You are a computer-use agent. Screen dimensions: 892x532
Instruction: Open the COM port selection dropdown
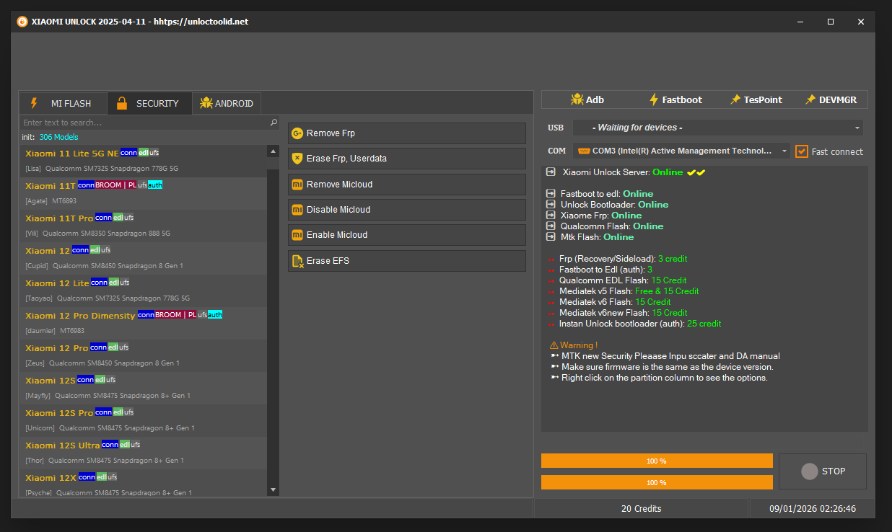784,151
